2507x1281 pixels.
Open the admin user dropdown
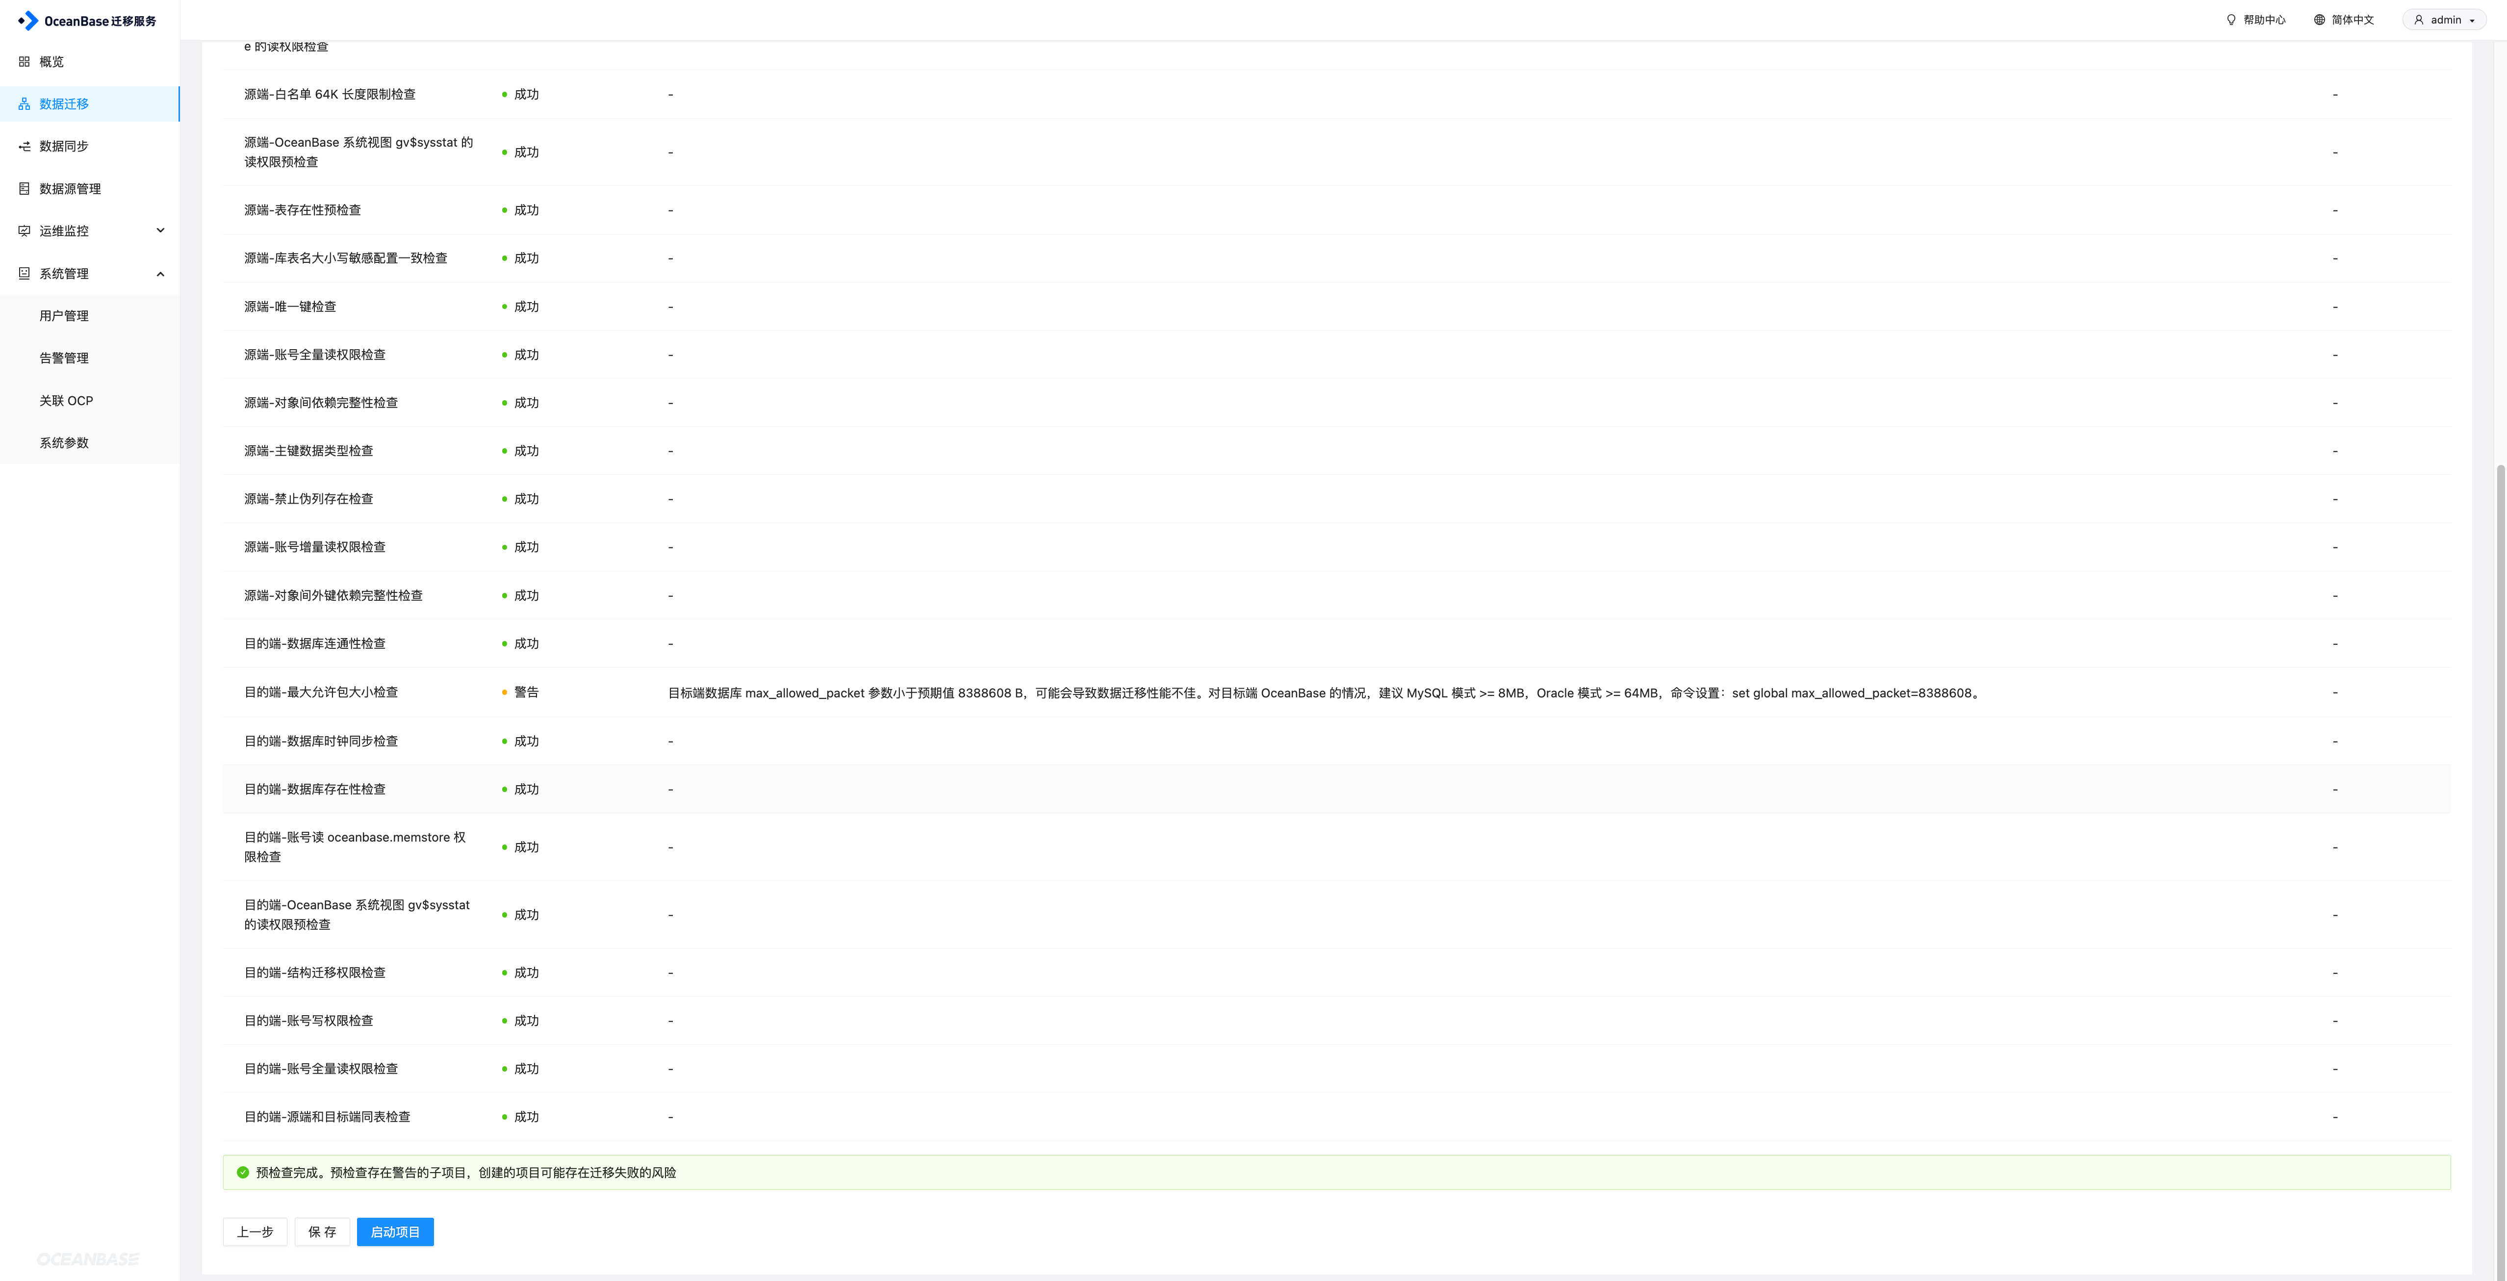click(2446, 20)
